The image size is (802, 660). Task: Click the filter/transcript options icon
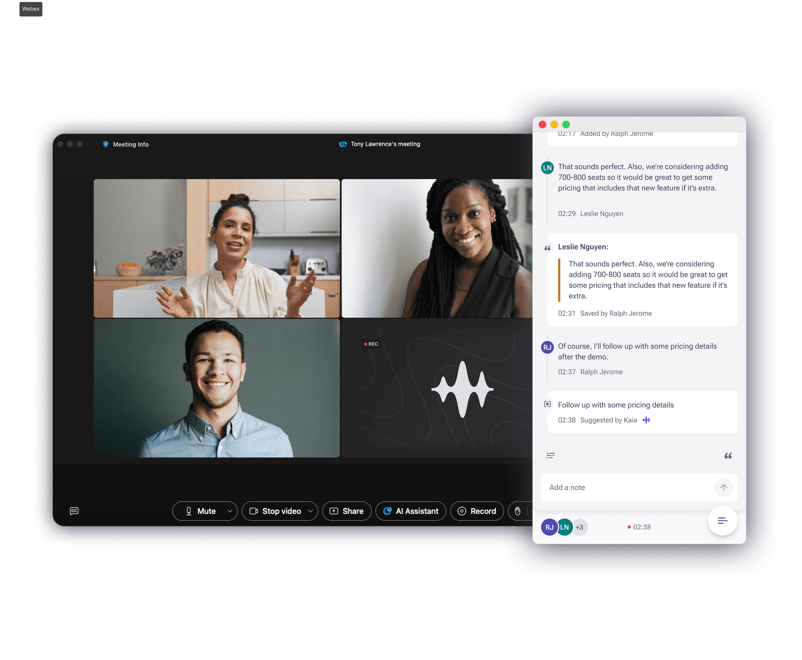[x=550, y=456]
